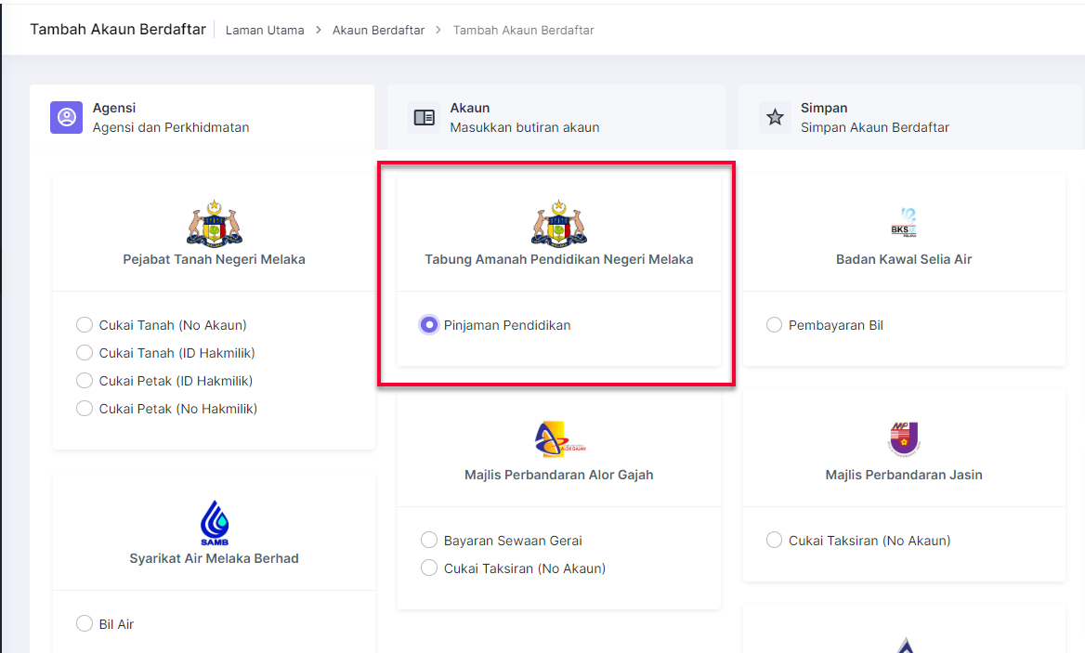The height and width of the screenshot is (653, 1085).
Task: Click the Akaun step card icon
Action: [424, 118]
